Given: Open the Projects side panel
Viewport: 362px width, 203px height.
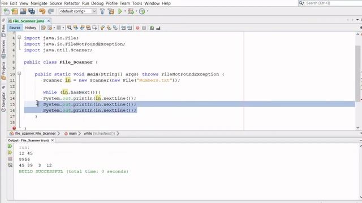Looking at the screenshot, I should click(3, 70).
